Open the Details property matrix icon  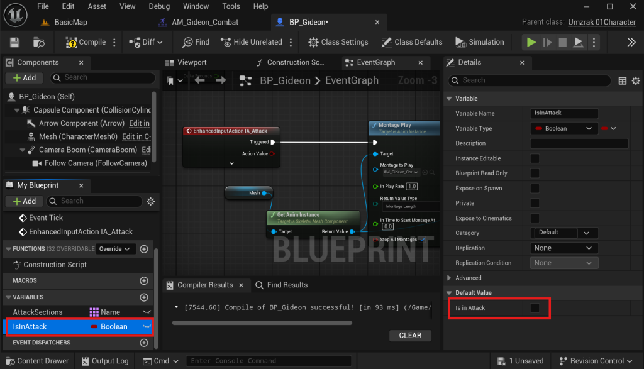pos(623,81)
